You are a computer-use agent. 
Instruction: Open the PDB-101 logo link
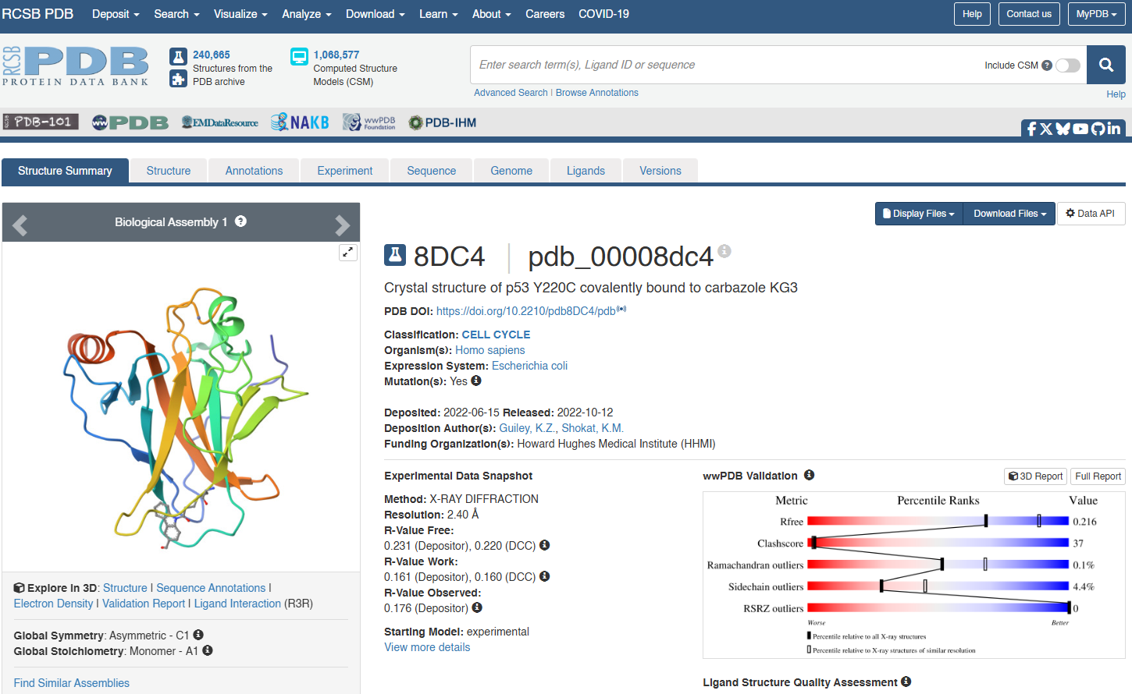[x=41, y=122]
